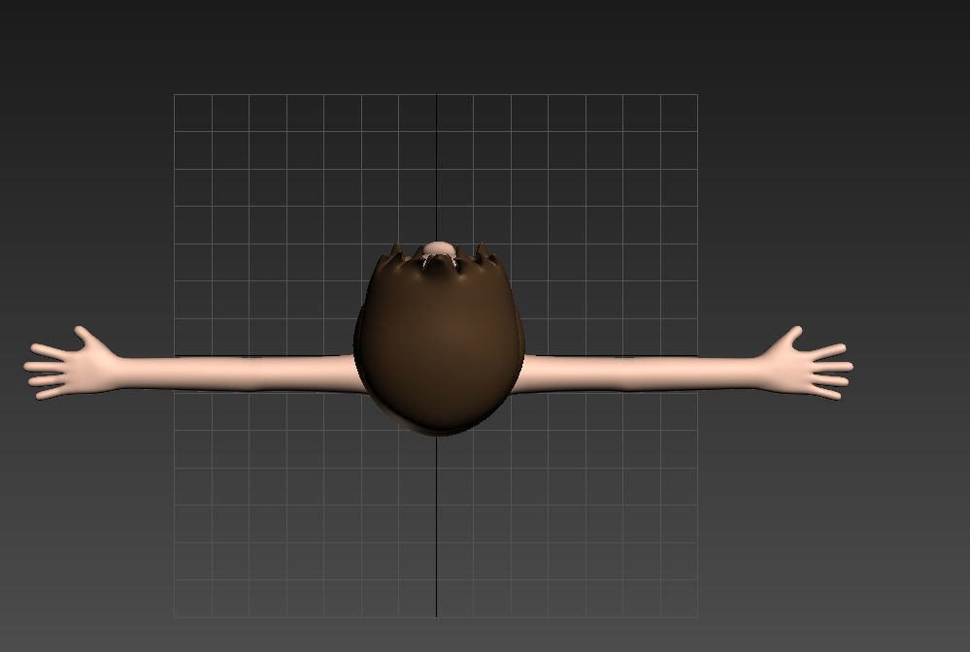Select the character's brown hair mesh
970x652 pixels.
coord(439,340)
